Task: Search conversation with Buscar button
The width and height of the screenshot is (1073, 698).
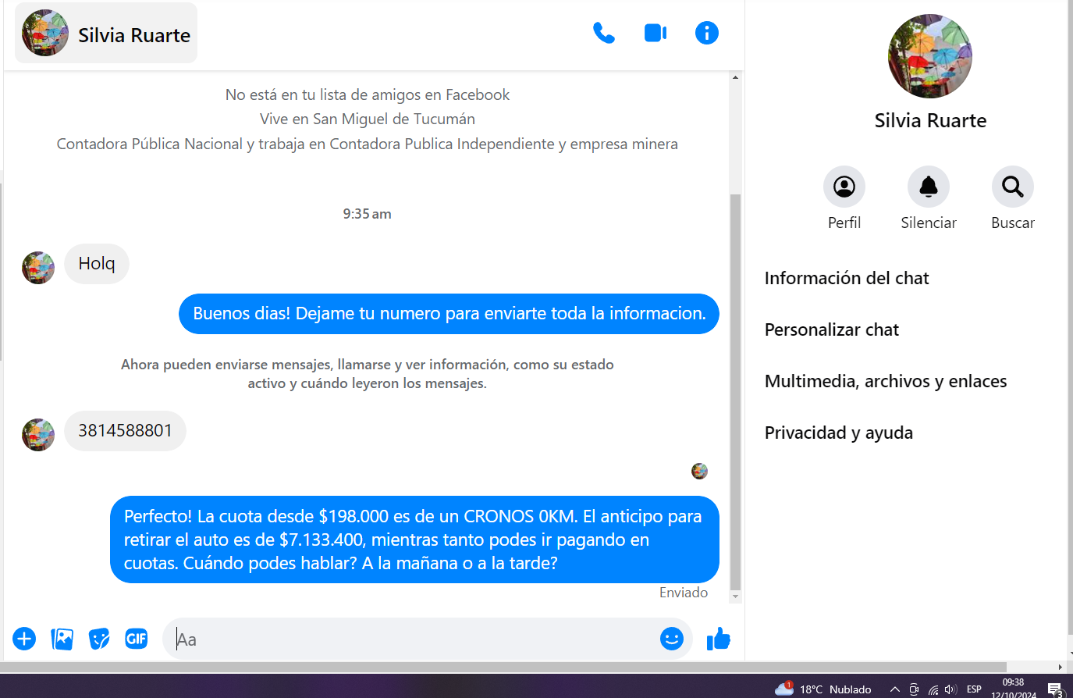Action: [1012, 187]
